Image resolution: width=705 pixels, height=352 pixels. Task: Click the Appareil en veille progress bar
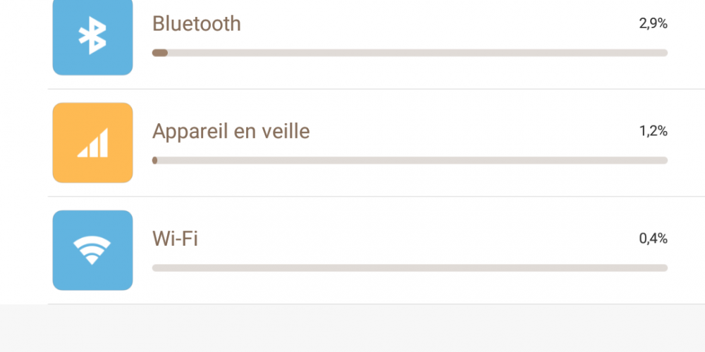pyautogui.click(x=410, y=161)
